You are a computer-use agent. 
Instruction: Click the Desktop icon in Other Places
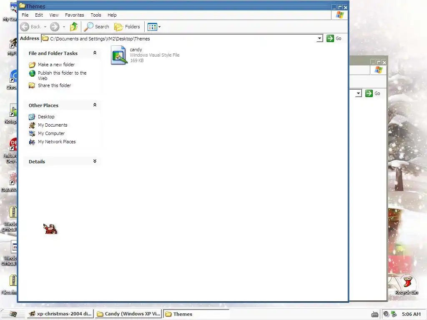pyautogui.click(x=32, y=117)
